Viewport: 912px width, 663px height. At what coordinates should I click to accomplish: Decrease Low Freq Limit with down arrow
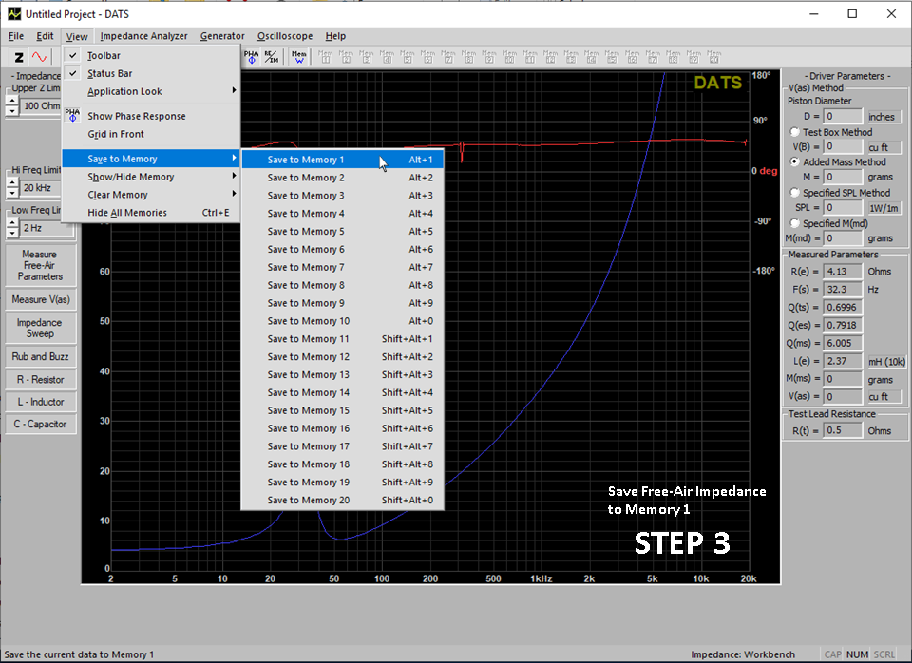tap(12, 233)
